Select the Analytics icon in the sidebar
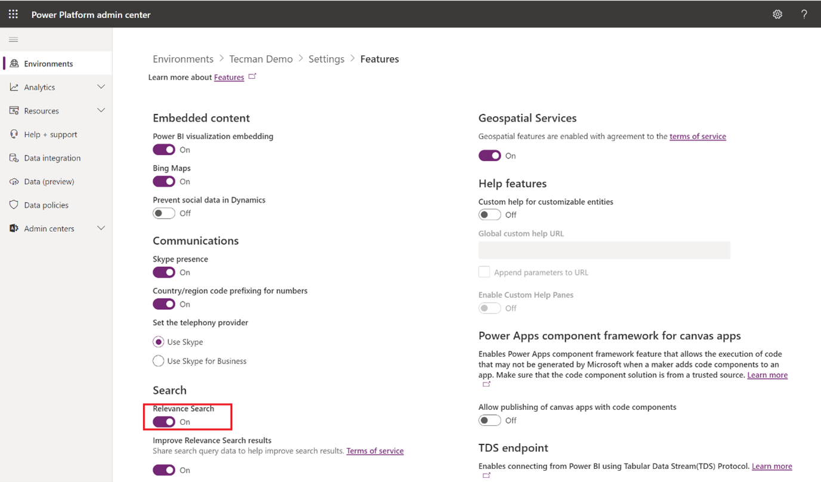The height and width of the screenshot is (482, 821). coord(14,87)
